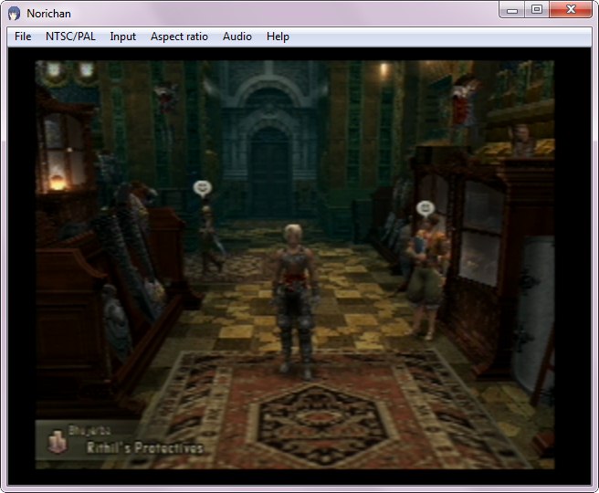Open the Input menu
599x493 pixels.
point(122,37)
